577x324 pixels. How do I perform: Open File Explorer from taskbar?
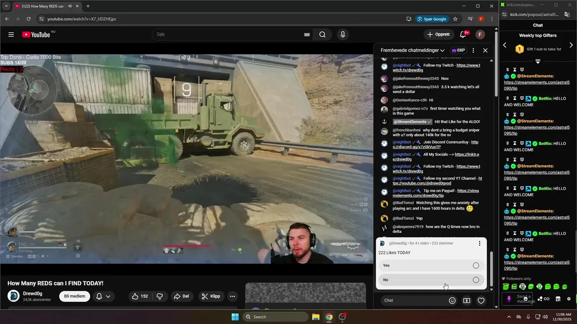[316, 317]
